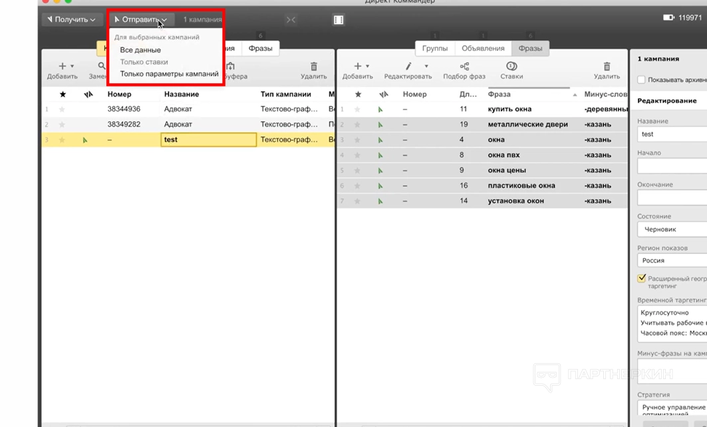Uncheck Расширенный географический таргетинг checkbox
This screenshot has width=707, height=427.
[641, 278]
